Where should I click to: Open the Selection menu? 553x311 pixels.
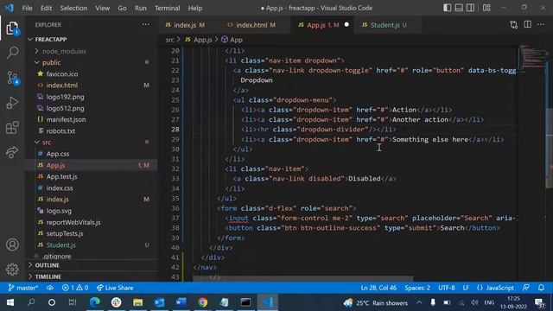pos(73,8)
